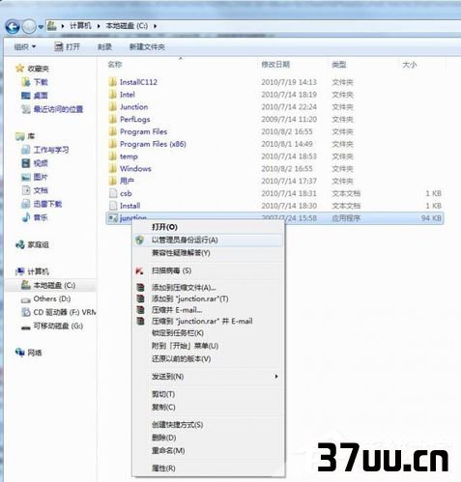Viewport: 461px width, 482px height.
Task: Click the 收藏夹 star icon in sidebar
Action: (20, 69)
